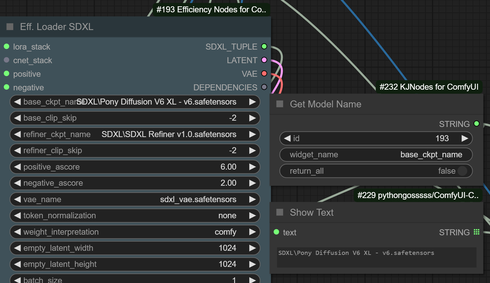This screenshot has width=490, height=283.
Task: Click Get Model Name STRING output dot
Action: pos(476,124)
